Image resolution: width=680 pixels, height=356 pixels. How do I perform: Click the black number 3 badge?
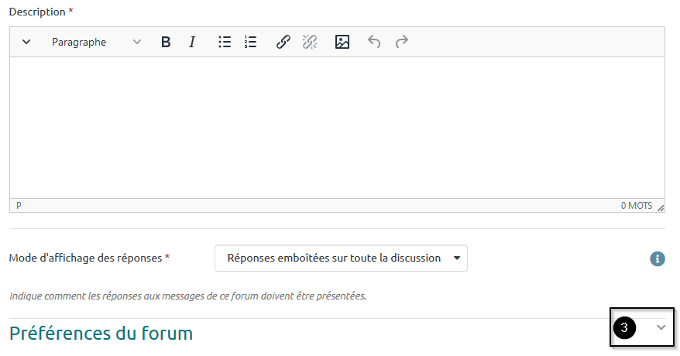[624, 327]
